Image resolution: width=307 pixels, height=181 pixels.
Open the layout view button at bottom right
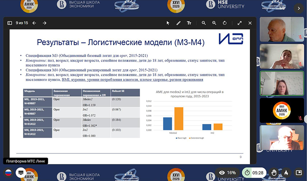pos(297,173)
